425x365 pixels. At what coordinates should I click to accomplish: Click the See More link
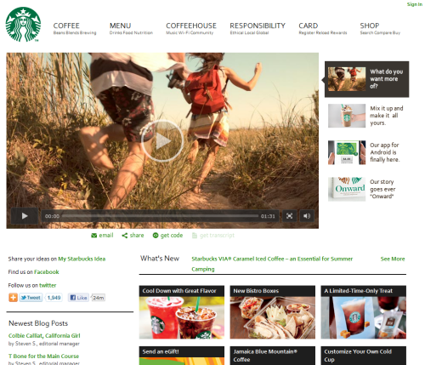coord(393,259)
